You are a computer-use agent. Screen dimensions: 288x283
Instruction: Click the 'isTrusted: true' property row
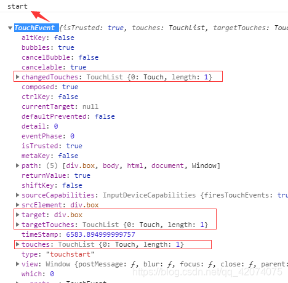(52, 146)
